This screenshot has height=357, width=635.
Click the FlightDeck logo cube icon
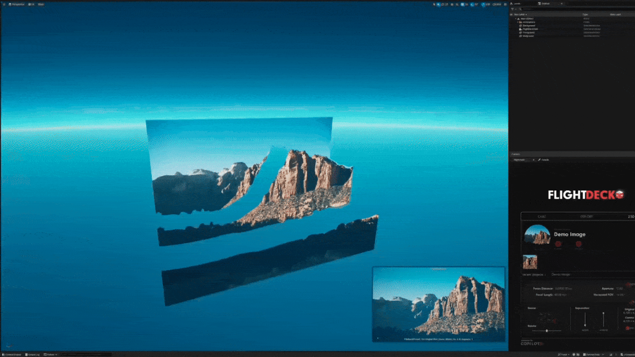pyautogui.click(x=619, y=195)
